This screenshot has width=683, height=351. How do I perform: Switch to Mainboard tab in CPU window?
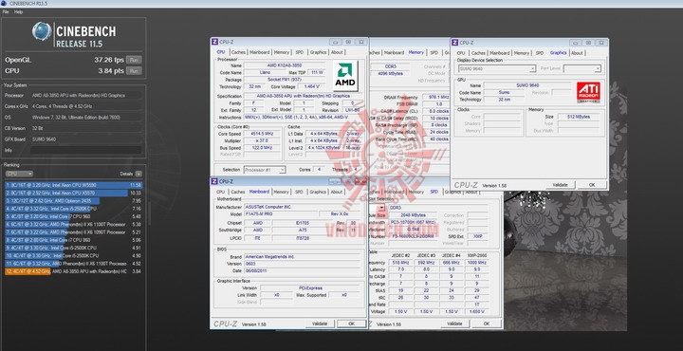click(x=260, y=52)
